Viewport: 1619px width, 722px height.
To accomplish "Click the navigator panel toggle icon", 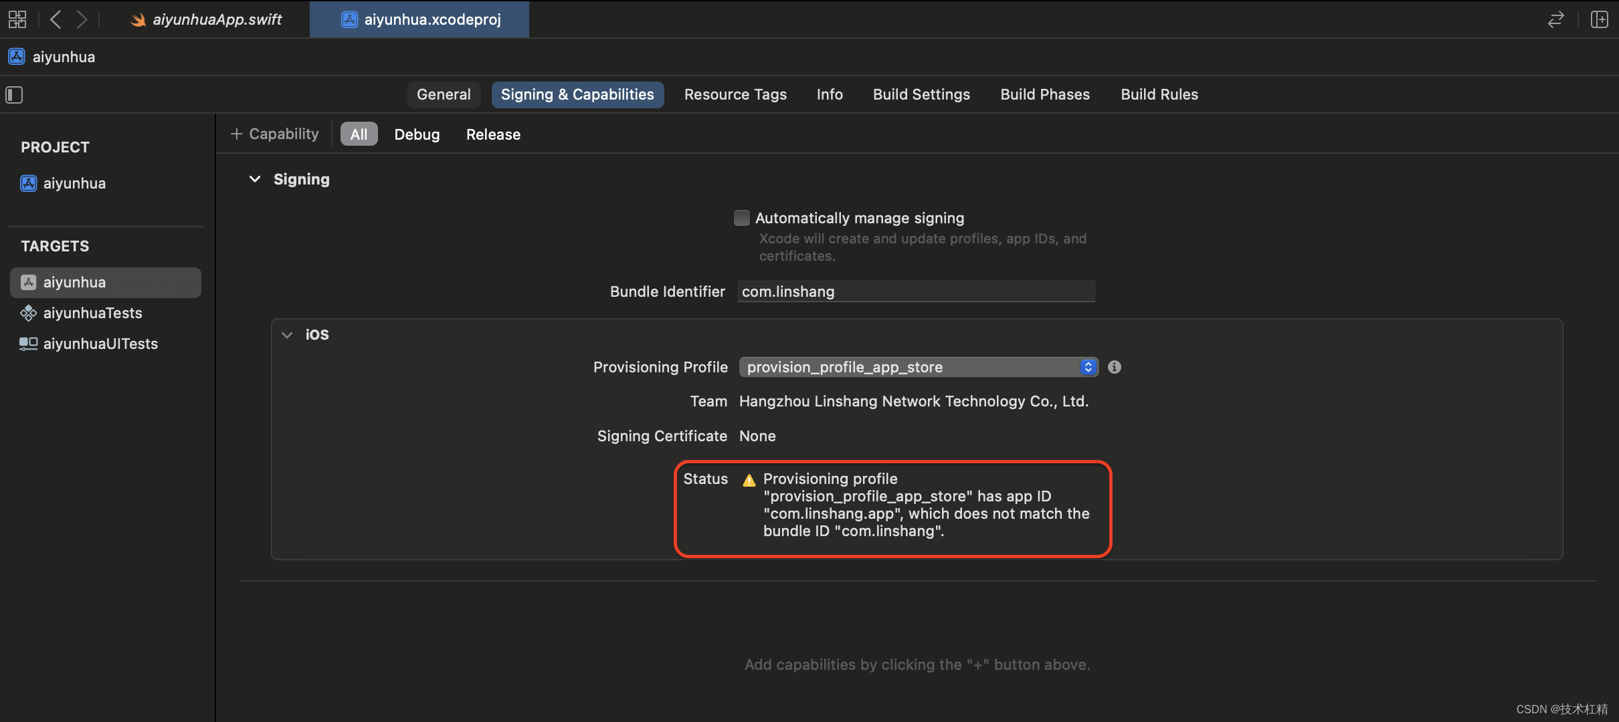I will (x=15, y=94).
